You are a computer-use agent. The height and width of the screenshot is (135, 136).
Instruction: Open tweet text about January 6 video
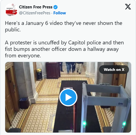click(x=64, y=26)
